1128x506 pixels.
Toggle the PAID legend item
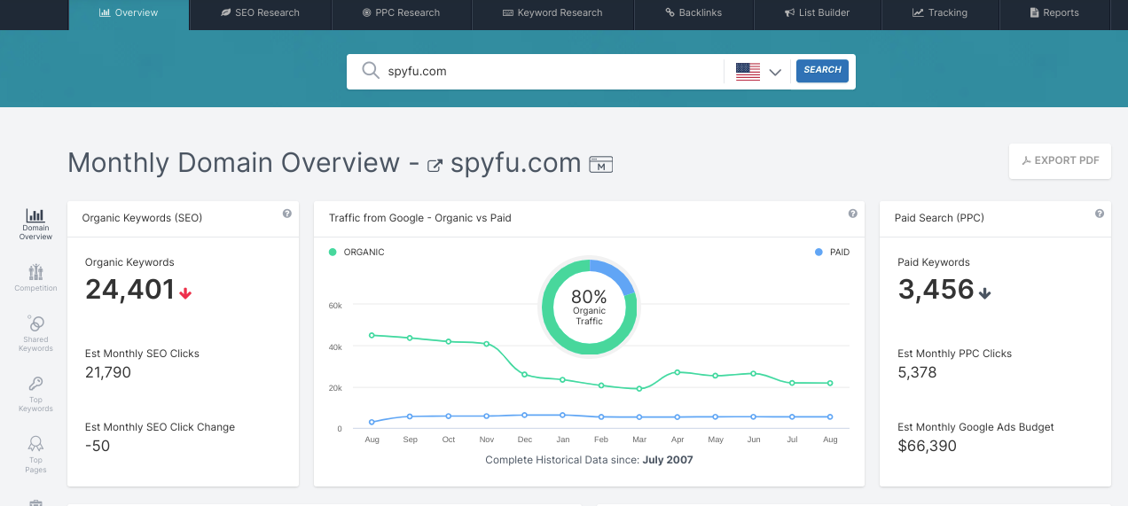[x=832, y=252]
